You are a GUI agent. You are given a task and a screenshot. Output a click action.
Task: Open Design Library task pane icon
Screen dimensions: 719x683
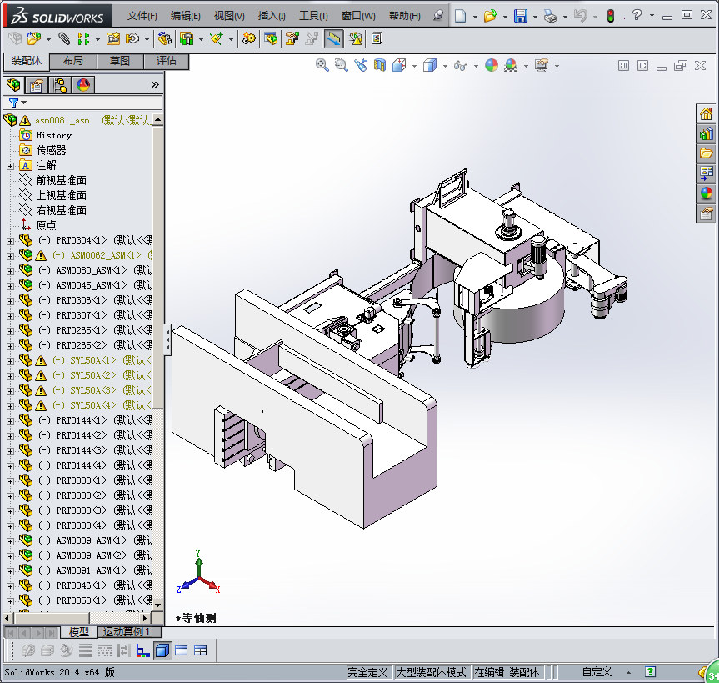coord(707,133)
